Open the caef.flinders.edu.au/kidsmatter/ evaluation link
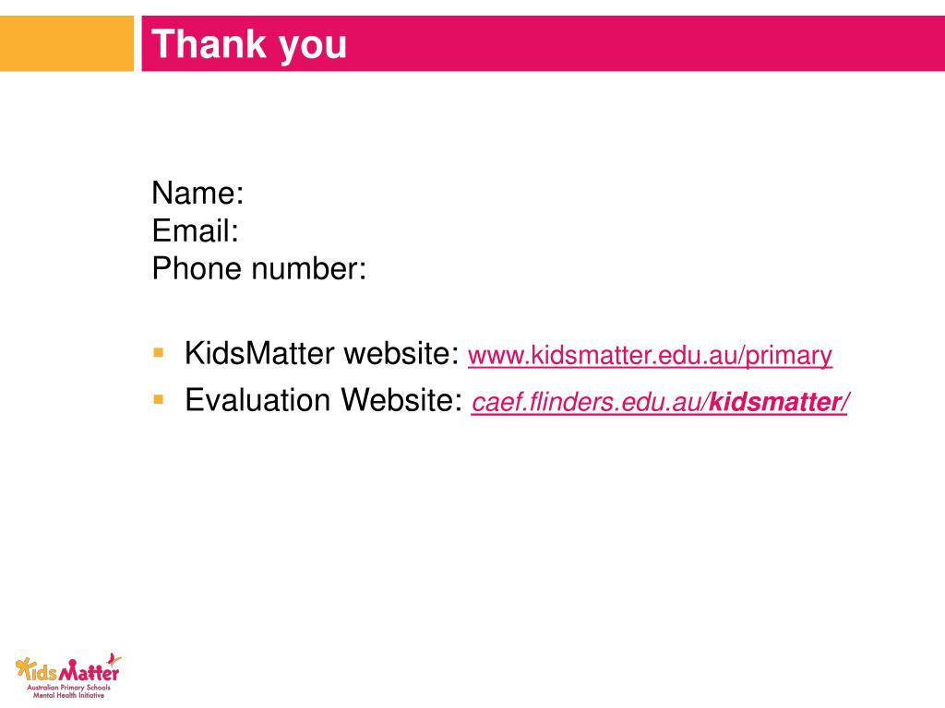Screen dimensions: 945x708 tap(660, 402)
